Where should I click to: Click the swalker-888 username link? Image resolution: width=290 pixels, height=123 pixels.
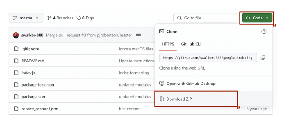coord(32,35)
